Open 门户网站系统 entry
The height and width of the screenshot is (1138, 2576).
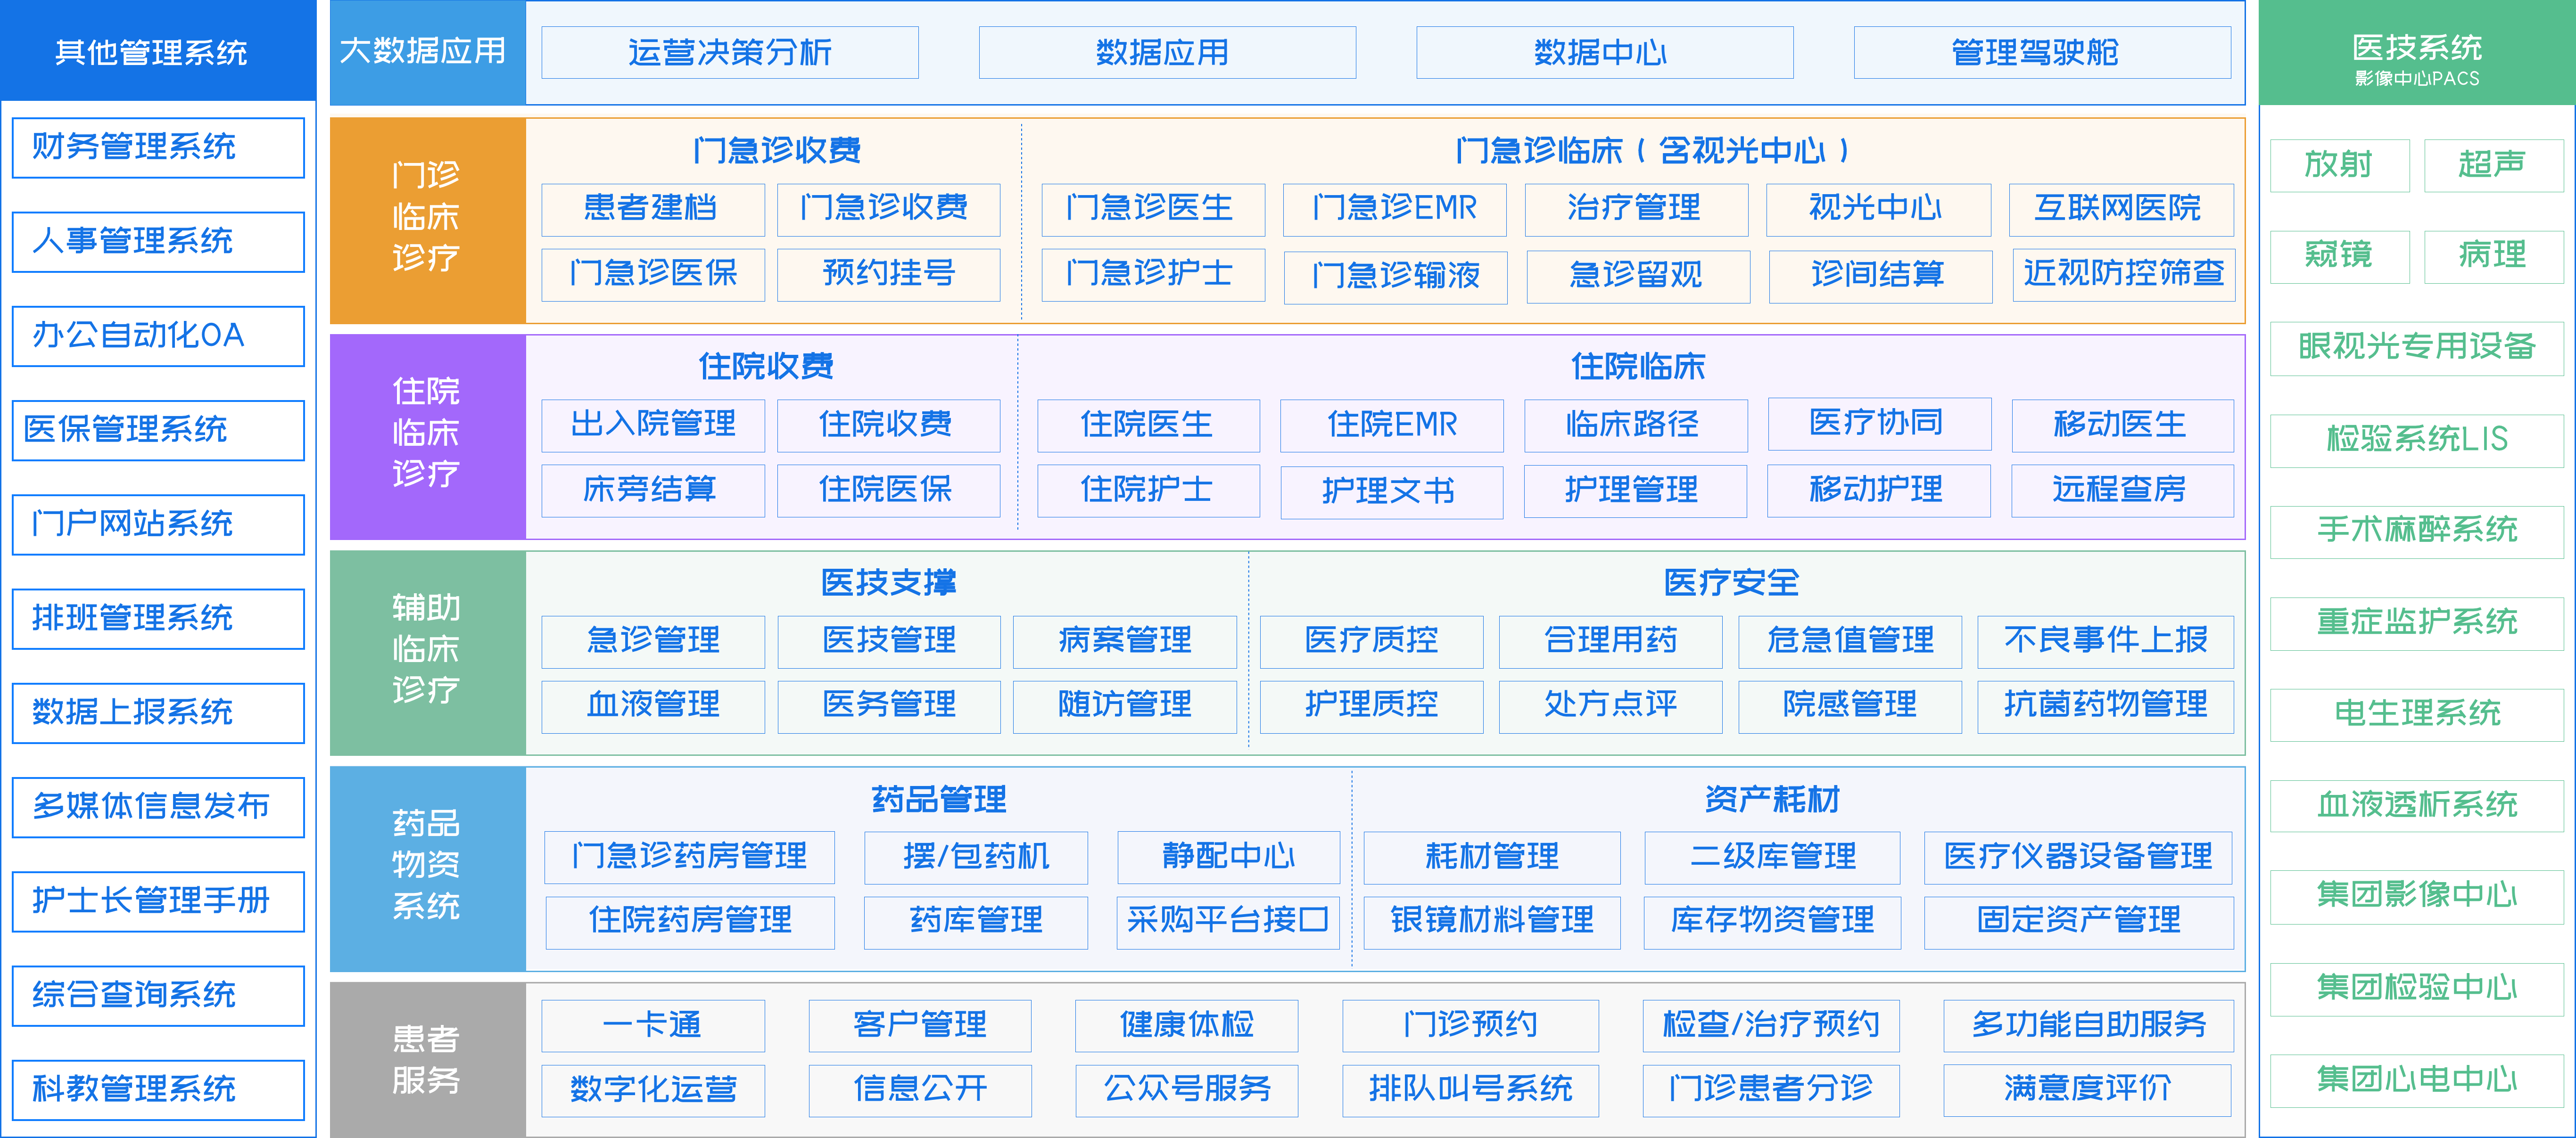[x=158, y=524]
